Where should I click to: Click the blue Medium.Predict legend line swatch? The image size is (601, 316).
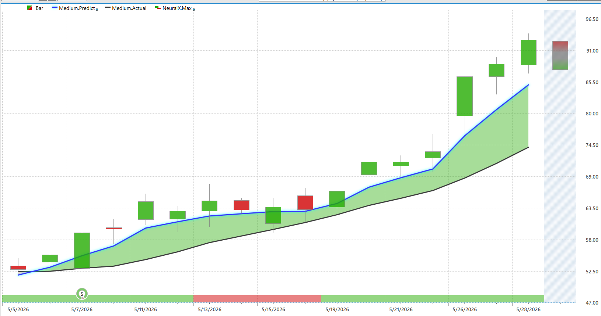[x=55, y=8]
